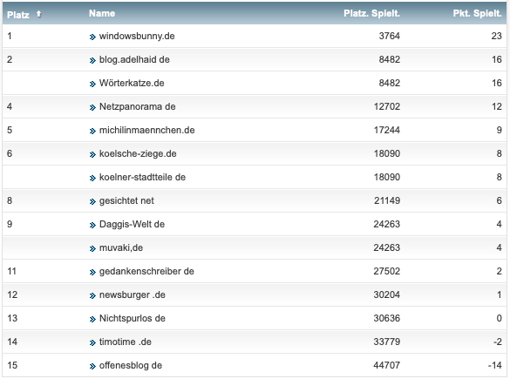
Task: Sort by the Platz column header
Action: pos(18,15)
